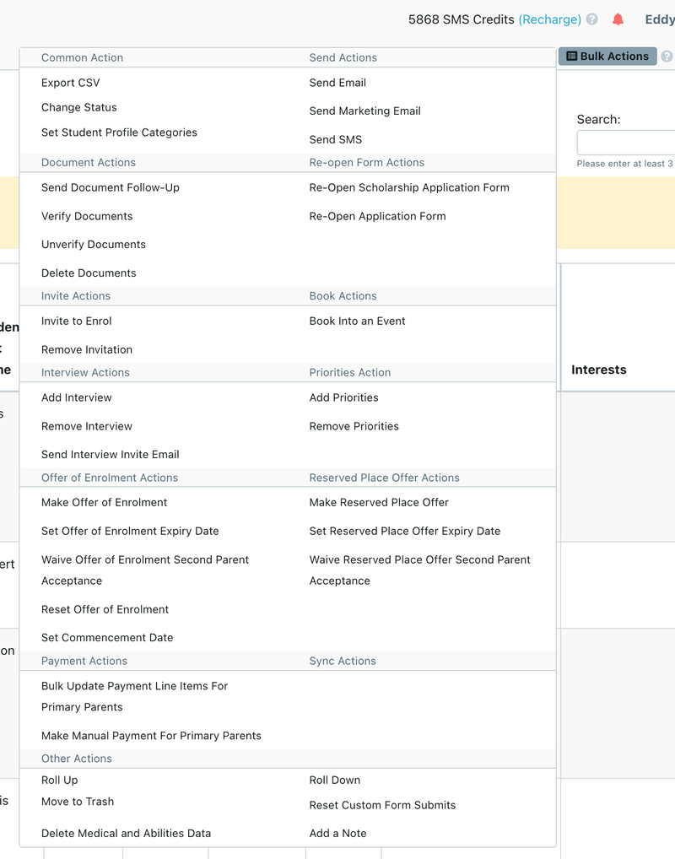
Task: Click the notification bell icon
Action: pos(618,19)
